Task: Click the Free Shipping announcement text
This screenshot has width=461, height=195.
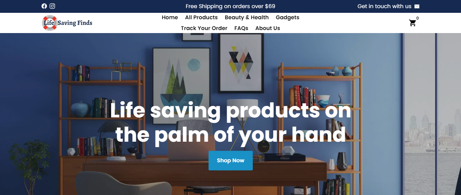Action: [231, 6]
